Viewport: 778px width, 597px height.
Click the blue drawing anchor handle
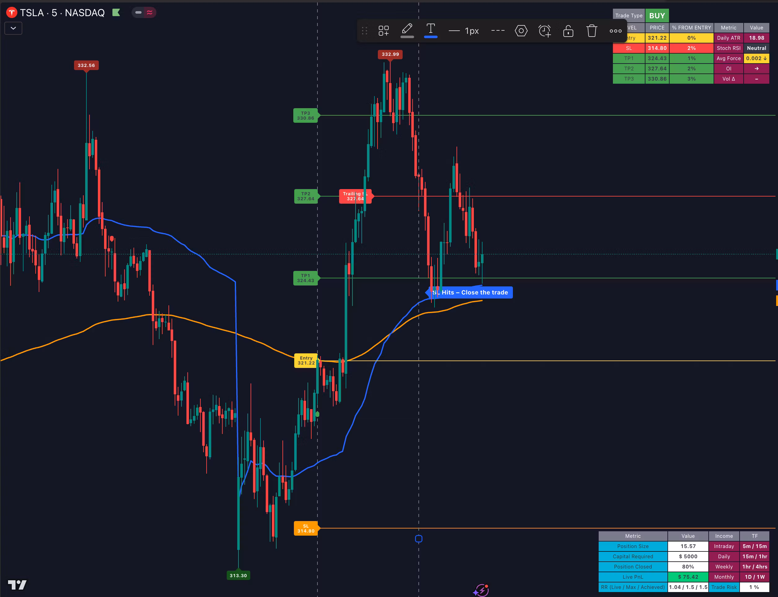pyautogui.click(x=419, y=539)
